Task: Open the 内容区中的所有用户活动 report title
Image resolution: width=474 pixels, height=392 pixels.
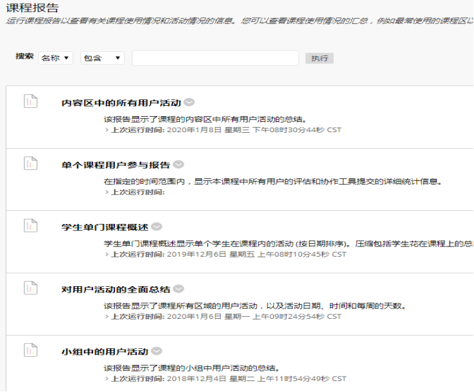Action: click(121, 103)
